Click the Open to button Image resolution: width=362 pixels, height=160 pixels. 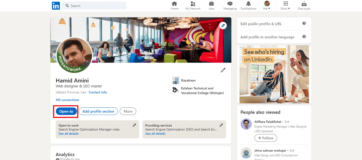[66, 111]
